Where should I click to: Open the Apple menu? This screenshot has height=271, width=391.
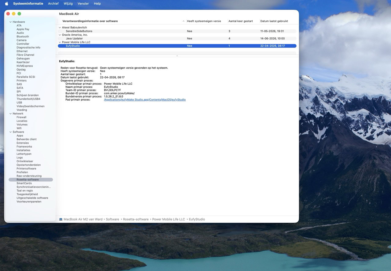(6, 3)
